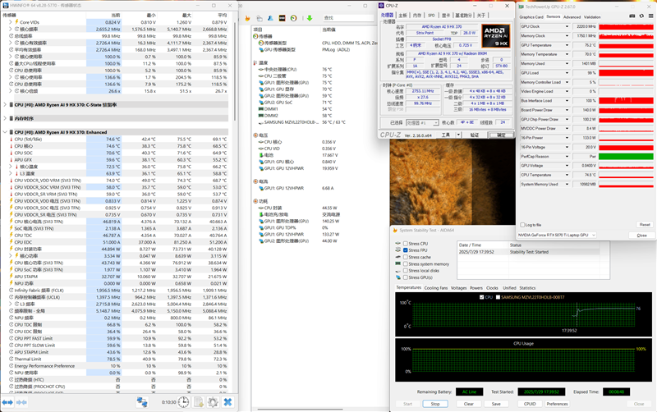Switch to the Cooling Fans tab
Image resolution: width=657 pixels, height=412 pixels.
click(436, 288)
